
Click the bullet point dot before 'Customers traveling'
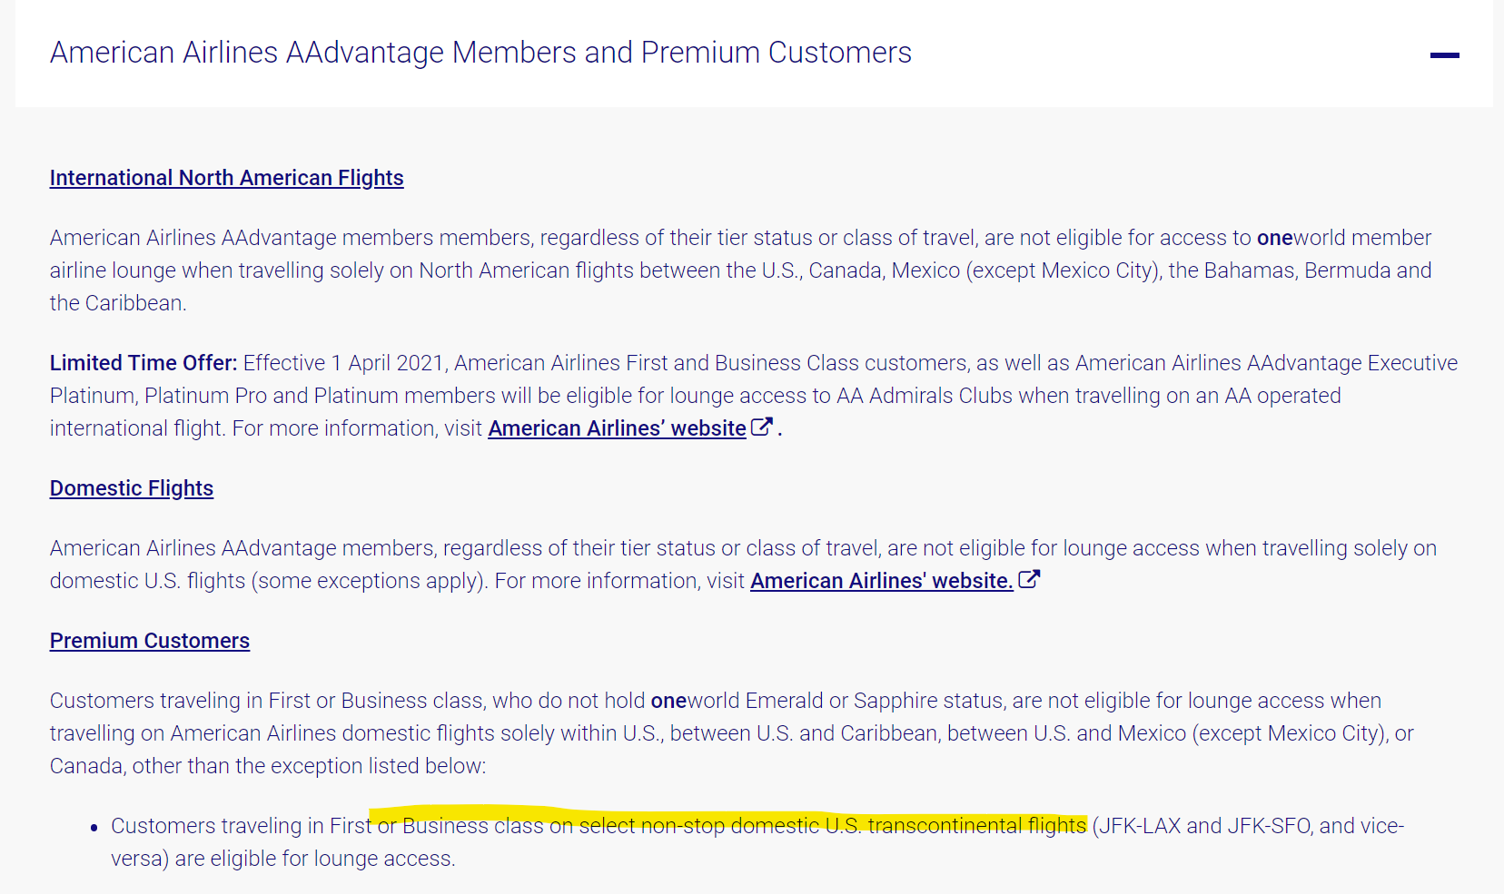[x=94, y=828]
